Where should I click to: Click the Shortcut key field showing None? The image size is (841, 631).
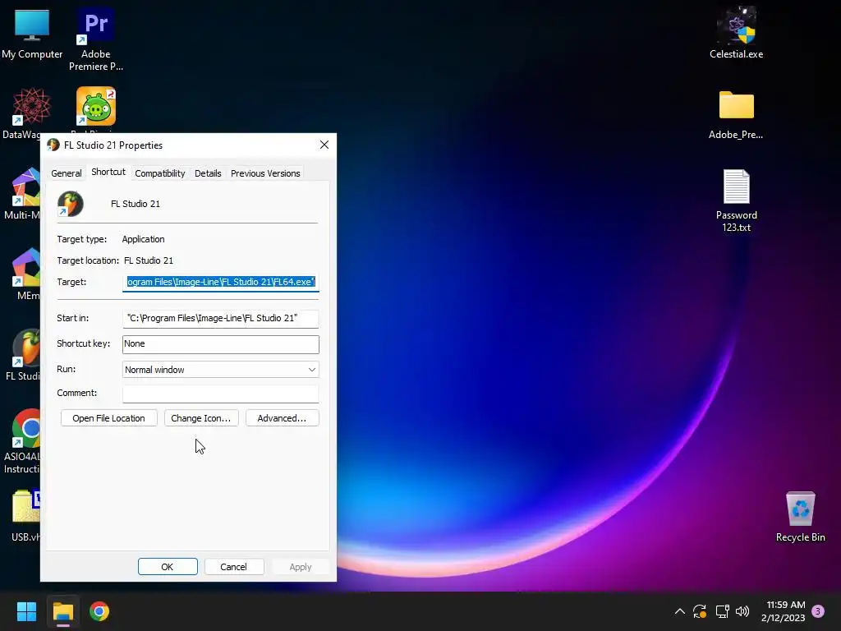tap(220, 344)
